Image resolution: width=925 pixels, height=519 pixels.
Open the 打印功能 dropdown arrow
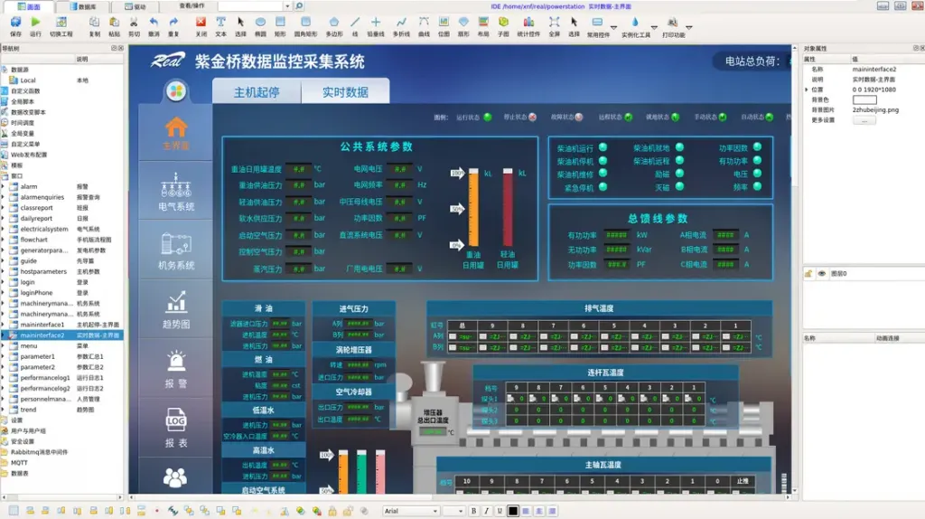[x=688, y=28]
